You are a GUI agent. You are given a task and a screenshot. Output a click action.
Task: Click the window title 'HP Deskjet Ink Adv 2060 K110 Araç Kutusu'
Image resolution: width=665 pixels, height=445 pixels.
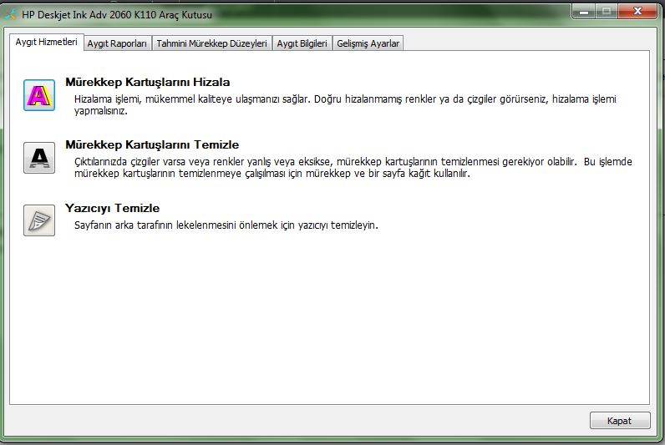click(x=117, y=15)
